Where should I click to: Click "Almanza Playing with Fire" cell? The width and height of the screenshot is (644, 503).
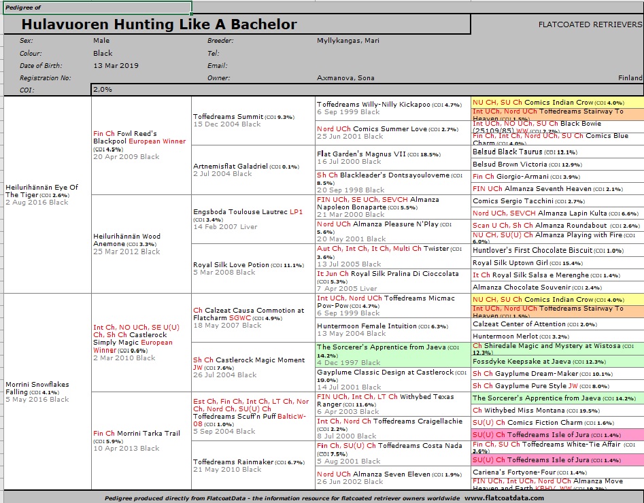[558, 237]
